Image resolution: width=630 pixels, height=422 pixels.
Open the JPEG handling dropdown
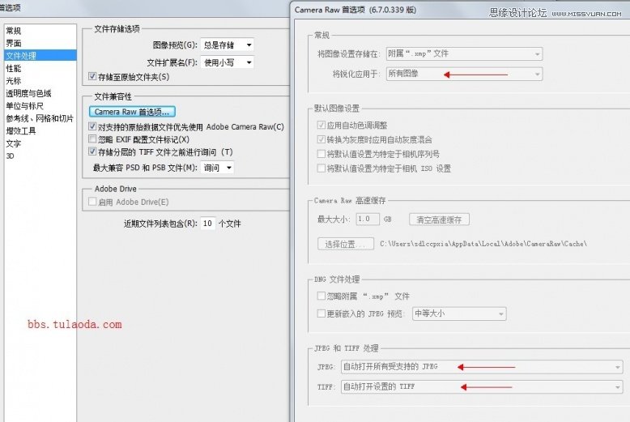coord(482,367)
